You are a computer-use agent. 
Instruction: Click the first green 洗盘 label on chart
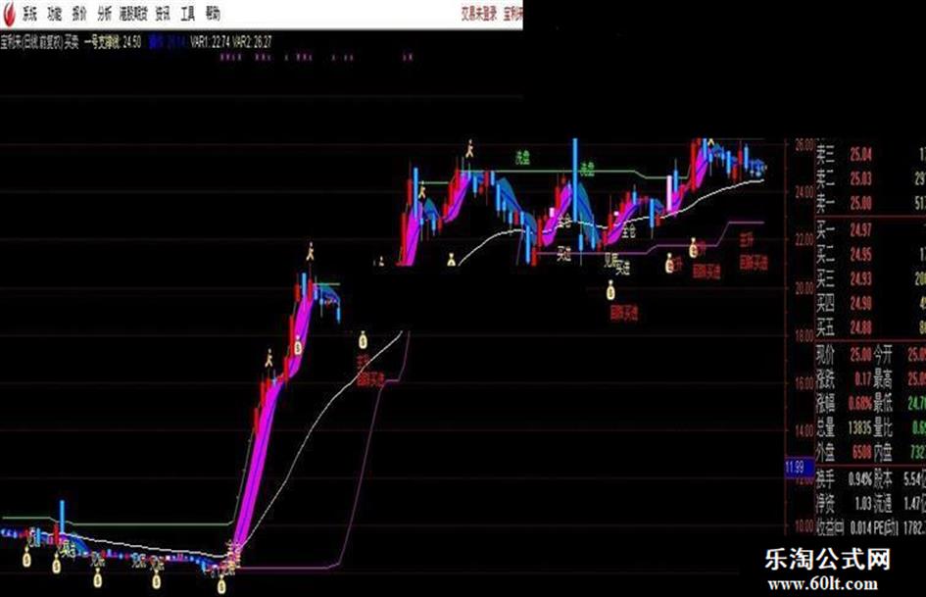(522, 158)
